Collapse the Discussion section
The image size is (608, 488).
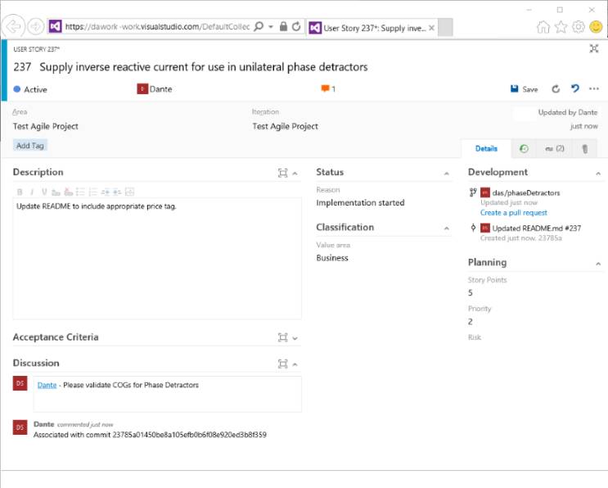point(295,364)
